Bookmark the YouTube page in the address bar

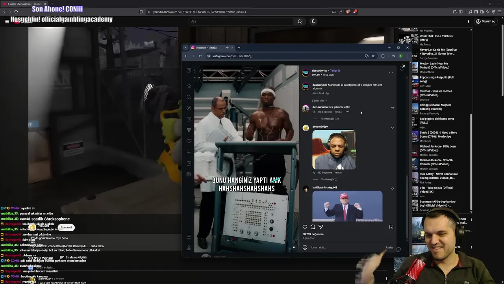click(x=141, y=12)
